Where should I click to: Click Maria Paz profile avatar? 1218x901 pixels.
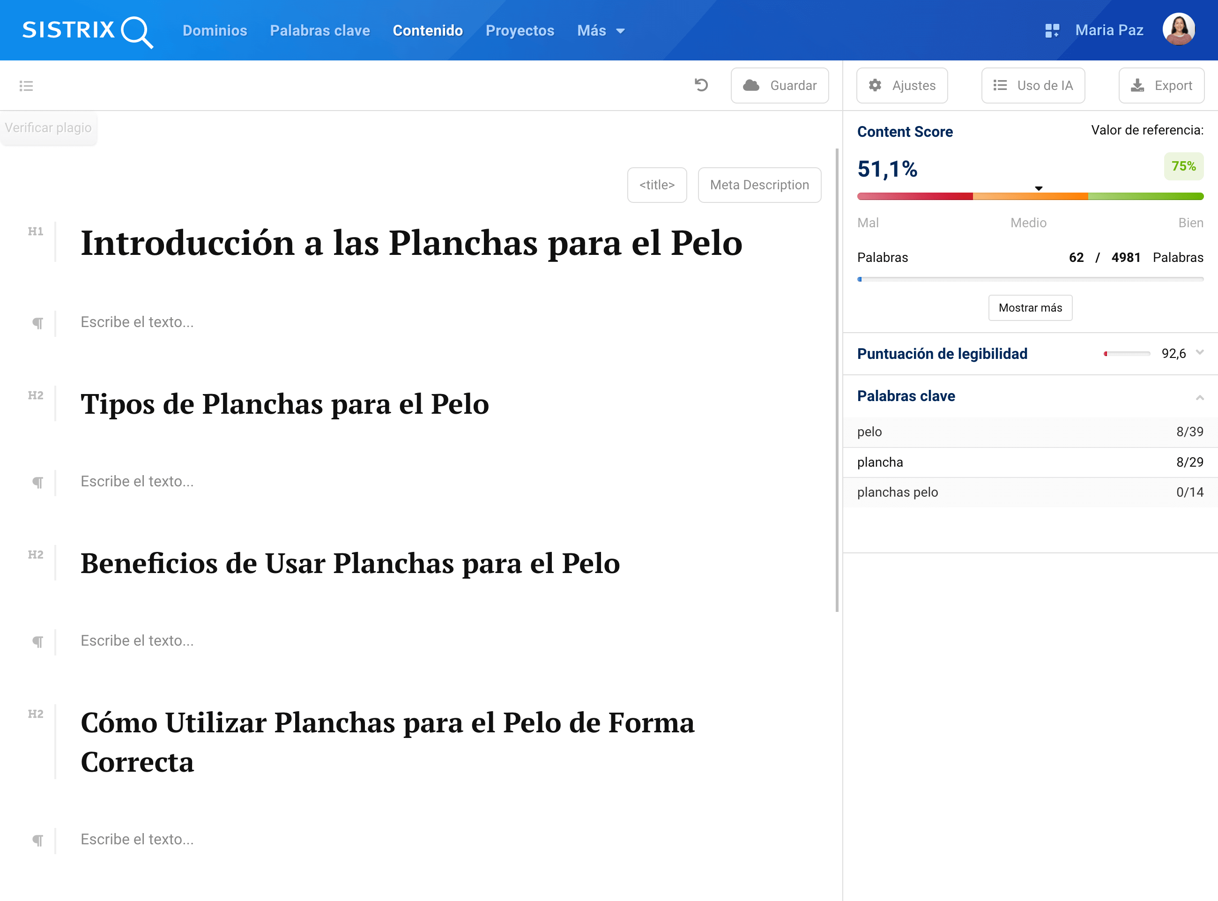coord(1178,30)
